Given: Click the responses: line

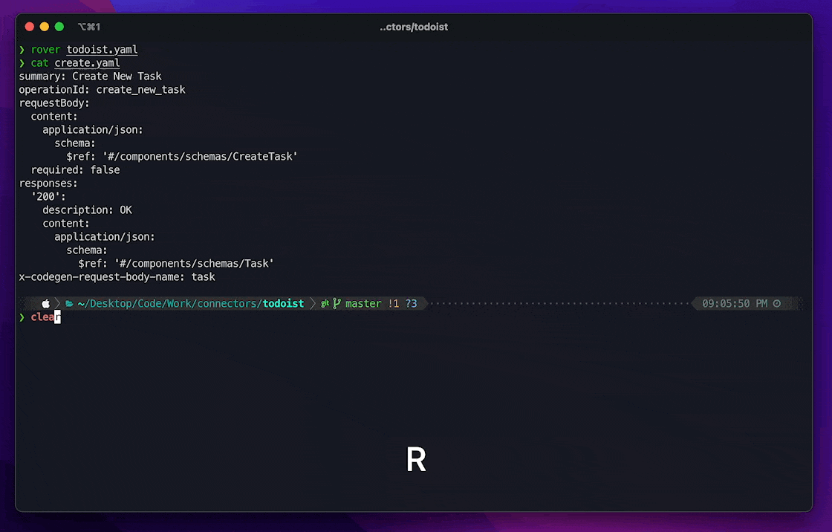Looking at the screenshot, I should (48, 184).
